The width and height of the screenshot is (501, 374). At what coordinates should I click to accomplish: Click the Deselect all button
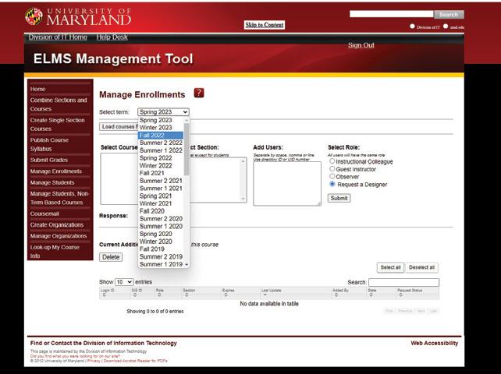point(421,267)
